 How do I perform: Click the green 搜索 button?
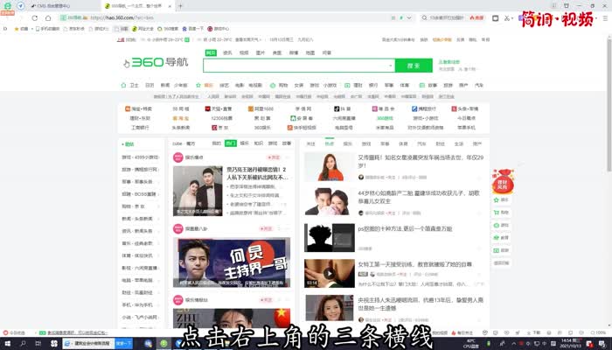click(414, 66)
